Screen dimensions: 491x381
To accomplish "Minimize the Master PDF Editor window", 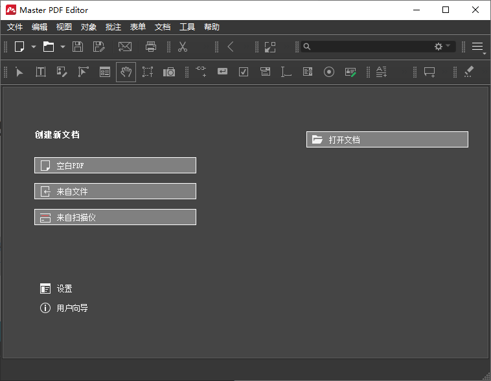I will pyautogui.click(x=417, y=10).
